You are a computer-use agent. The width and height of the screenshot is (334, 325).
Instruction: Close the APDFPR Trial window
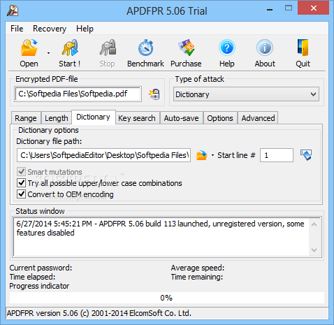coord(314,8)
